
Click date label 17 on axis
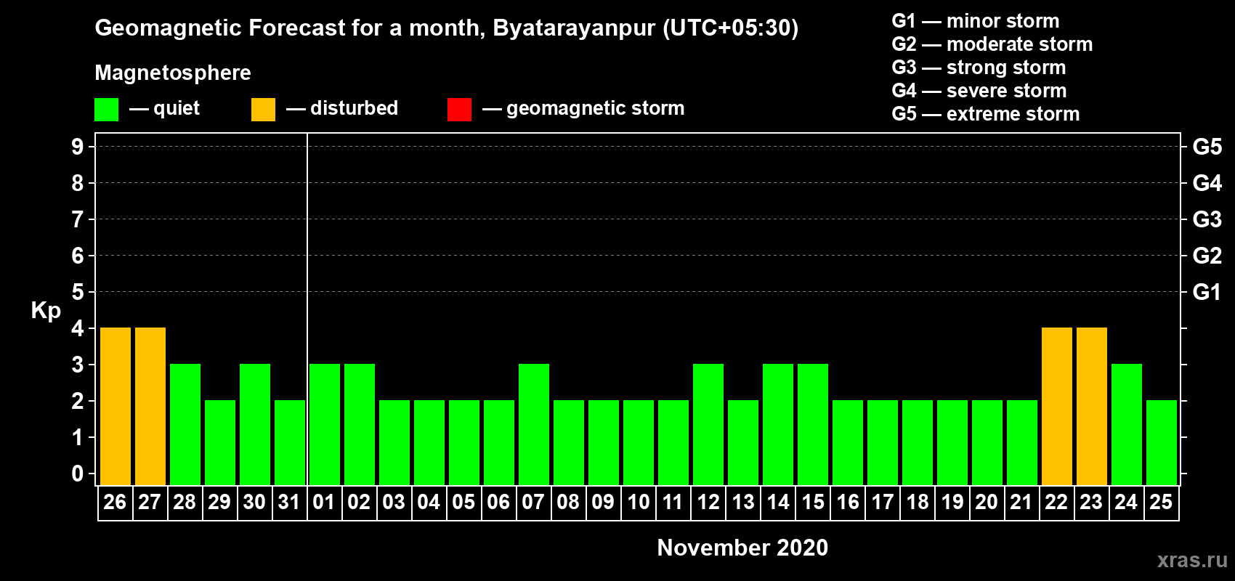pyautogui.click(x=882, y=503)
